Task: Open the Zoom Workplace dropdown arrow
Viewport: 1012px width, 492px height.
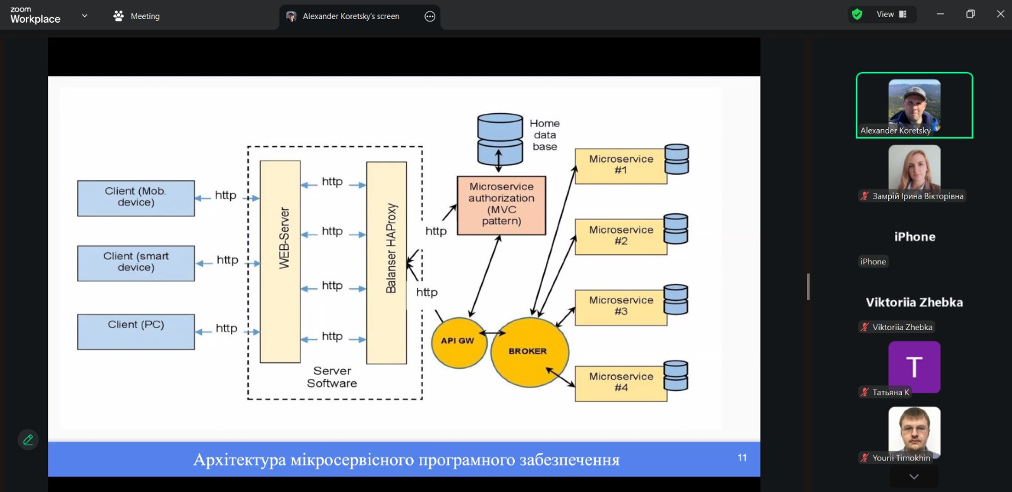Action: (85, 16)
